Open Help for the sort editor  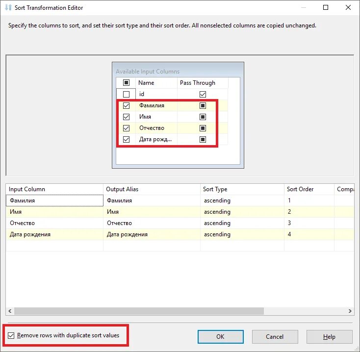(x=329, y=337)
